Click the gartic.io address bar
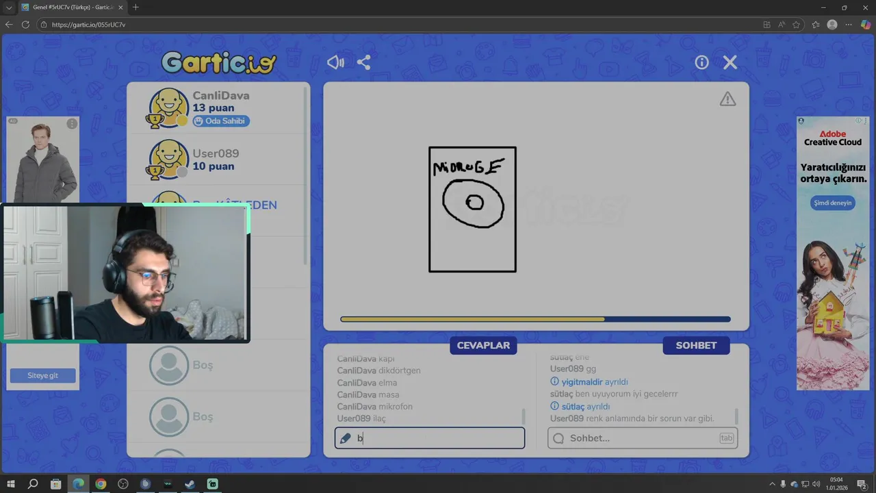This screenshot has width=876, height=493. click(397, 25)
